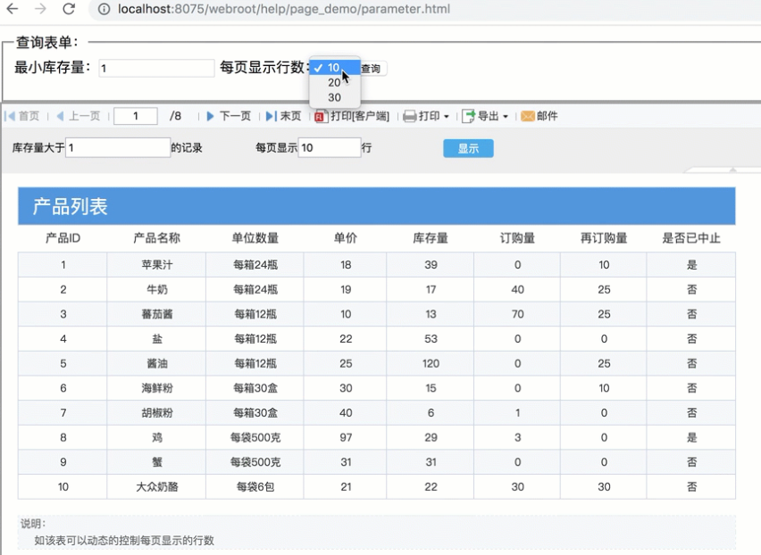
Task: Select 10 in the rows dropdown list
Action: pyautogui.click(x=334, y=68)
